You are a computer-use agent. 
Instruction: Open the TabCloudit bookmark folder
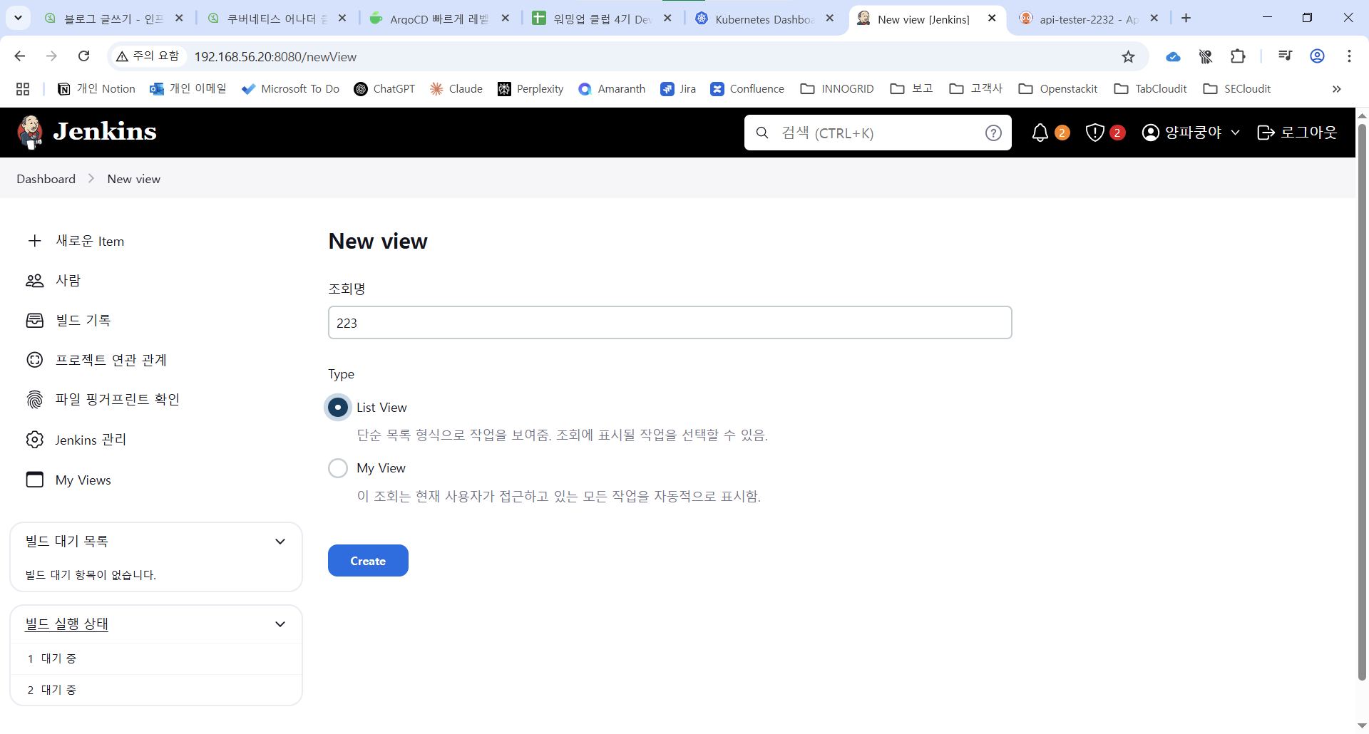coord(1150,89)
